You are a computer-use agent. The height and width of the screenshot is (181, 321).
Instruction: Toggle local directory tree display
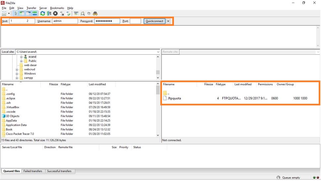tap(22, 14)
